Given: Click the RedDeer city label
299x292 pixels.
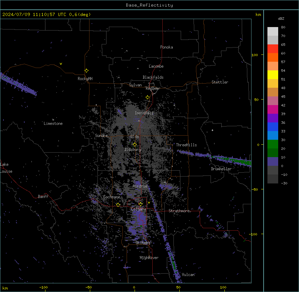Looking at the screenshot, I should (x=153, y=88).
